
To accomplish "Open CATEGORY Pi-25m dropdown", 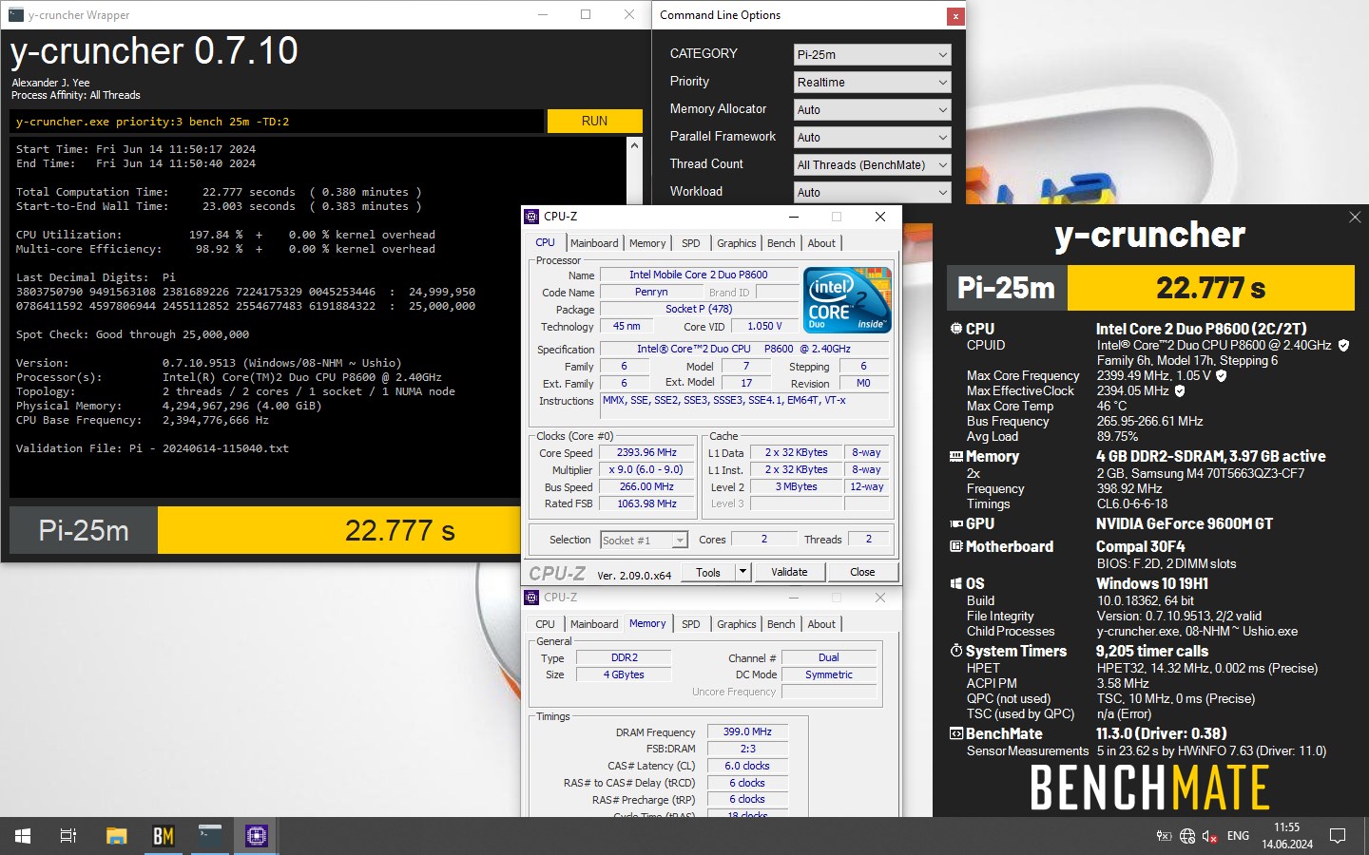I will pyautogui.click(x=872, y=55).
